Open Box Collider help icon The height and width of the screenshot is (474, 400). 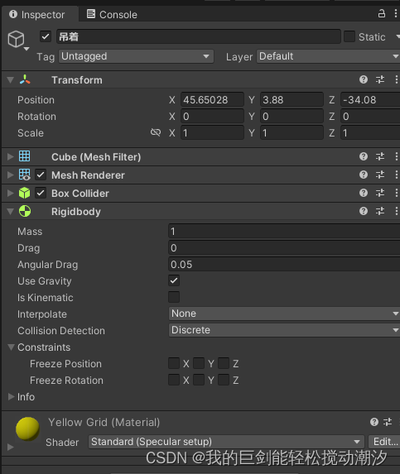coord(364,193)
